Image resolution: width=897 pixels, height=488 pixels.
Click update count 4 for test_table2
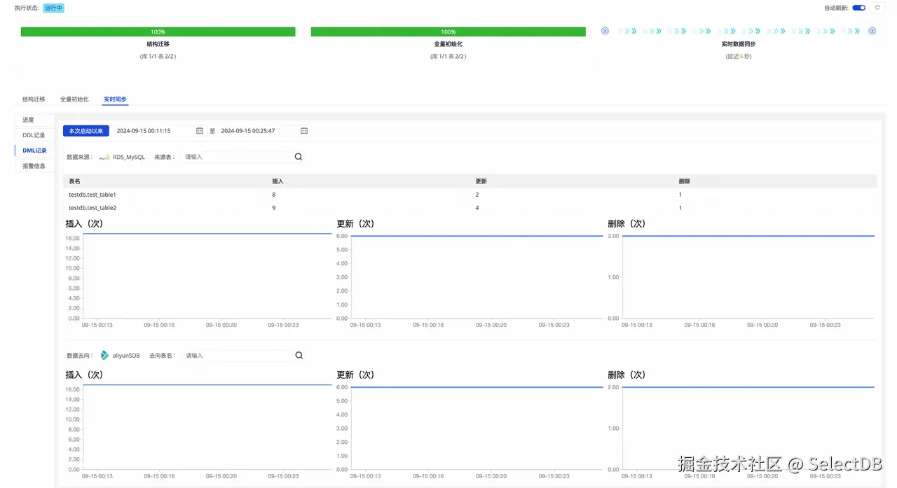[x=477, y=208]
